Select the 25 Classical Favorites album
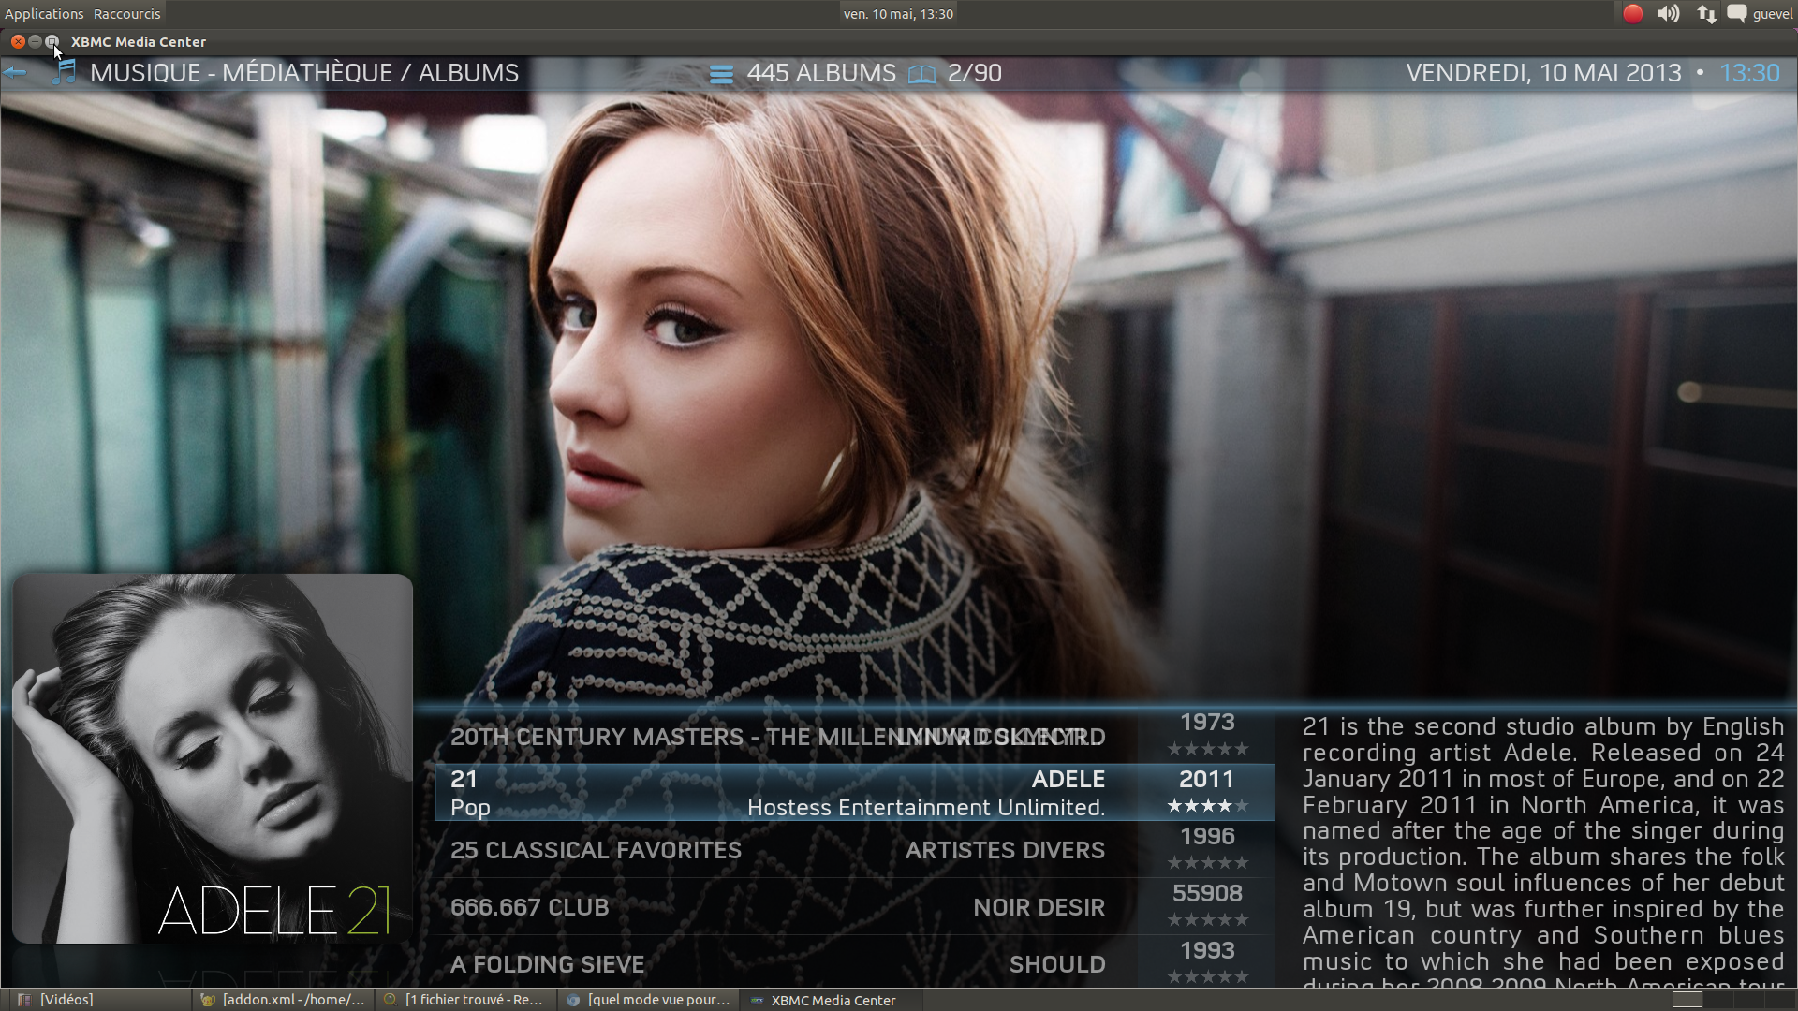1798x1011 pixels. (855, 850)
